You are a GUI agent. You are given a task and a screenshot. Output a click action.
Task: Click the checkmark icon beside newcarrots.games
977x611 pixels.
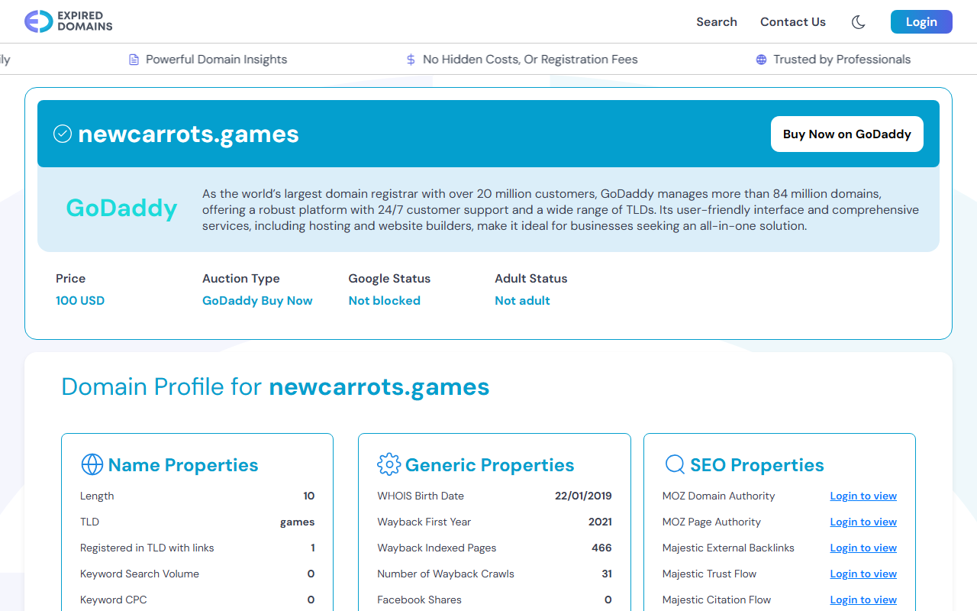pos(63,134)
